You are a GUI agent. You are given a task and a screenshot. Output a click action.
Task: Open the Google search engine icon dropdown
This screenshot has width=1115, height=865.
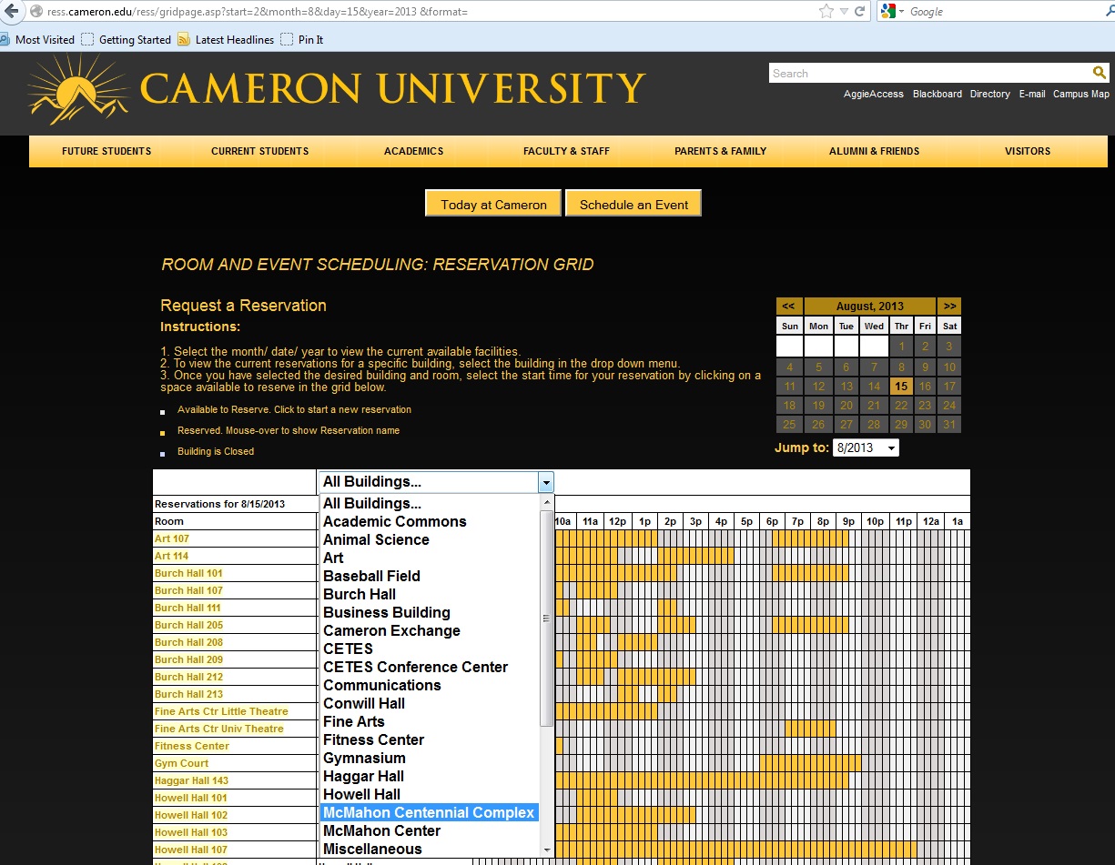pyautogui.click(x=893, y=12)
